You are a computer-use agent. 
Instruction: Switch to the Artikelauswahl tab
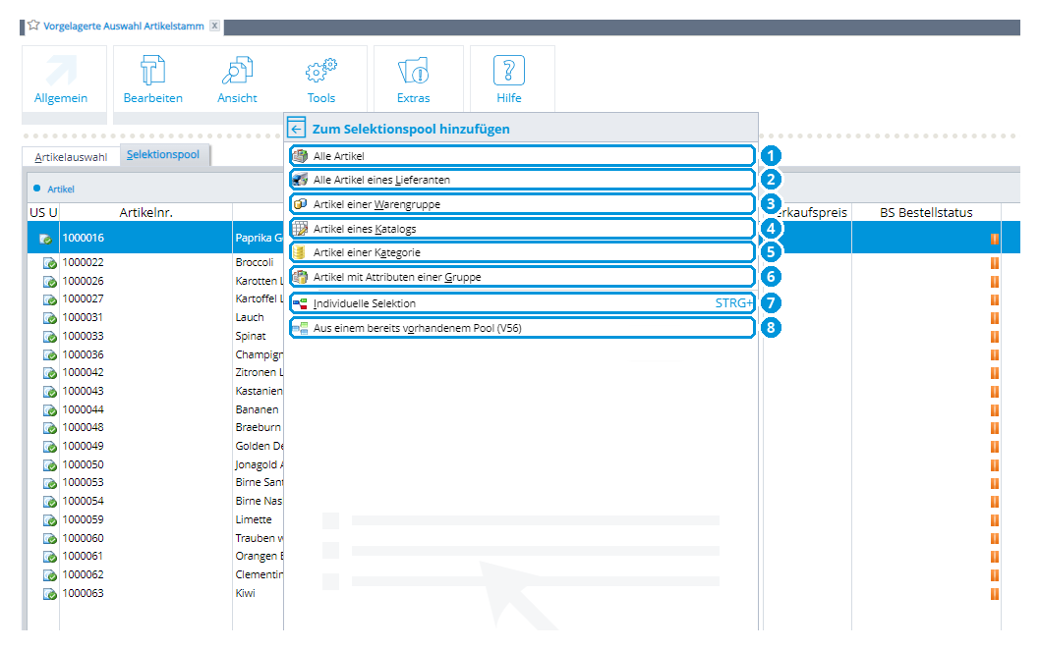tap(71, 157)
